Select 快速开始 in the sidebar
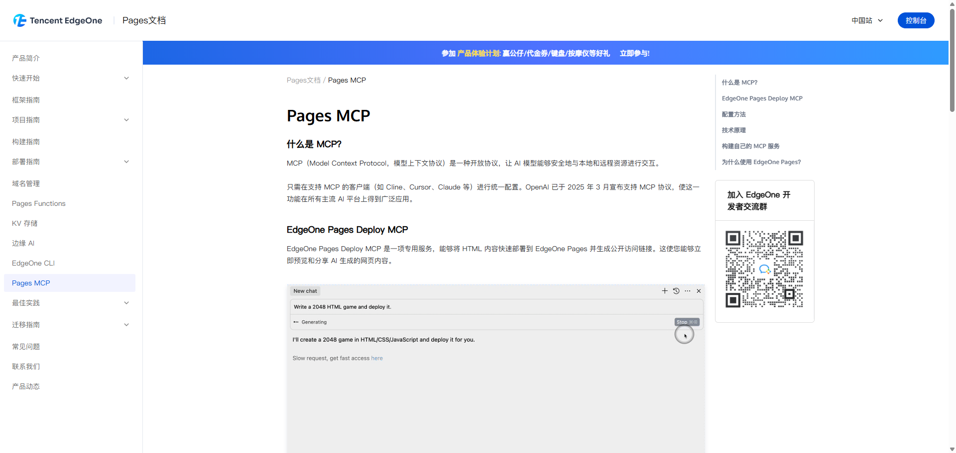This screenshot has height=453, width=956. (26, 78)
